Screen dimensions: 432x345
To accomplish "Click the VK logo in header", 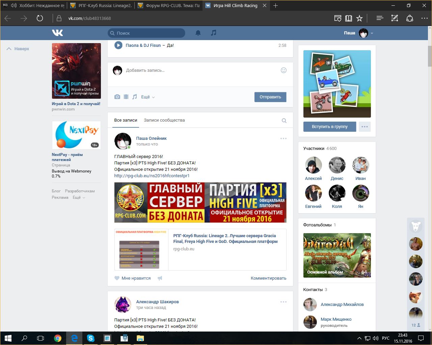I will pos(57,33).
